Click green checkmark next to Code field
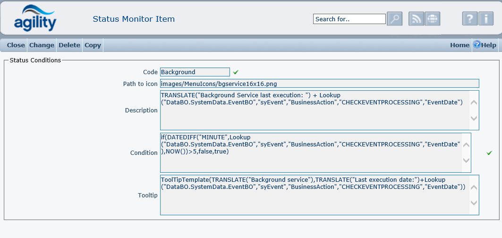 click(236, 72)
